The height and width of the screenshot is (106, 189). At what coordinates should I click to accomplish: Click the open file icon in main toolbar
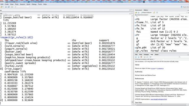point(1,7)
